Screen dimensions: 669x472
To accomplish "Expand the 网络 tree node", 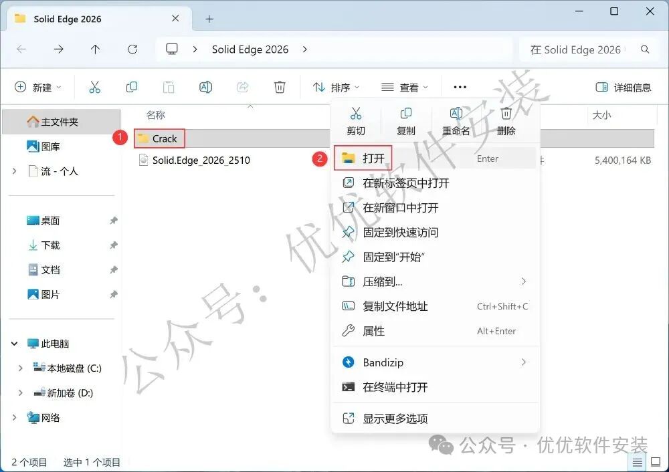I will coord(15,418).
